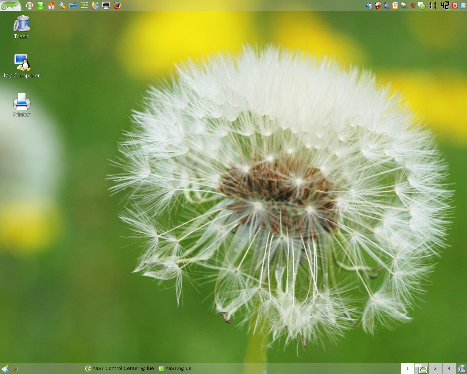Select the Trash desktop icon

pos(22,27)
